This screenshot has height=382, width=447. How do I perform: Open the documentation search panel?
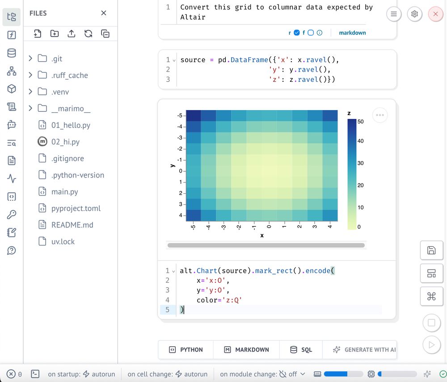pyautogui.click(x=12, y=143)
